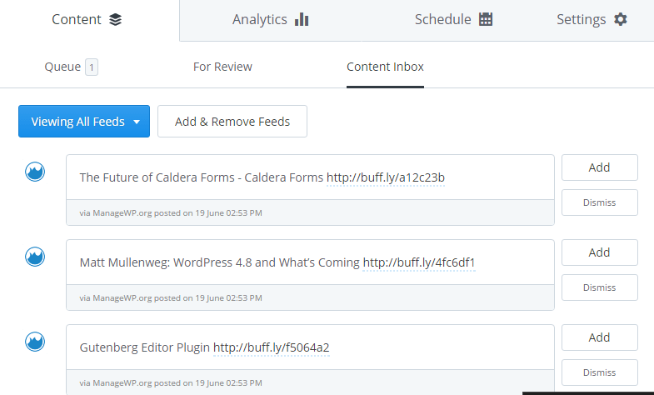Screen dimensions: 654x395
Task: Open the For Review sub-tab
Action: 222,67
